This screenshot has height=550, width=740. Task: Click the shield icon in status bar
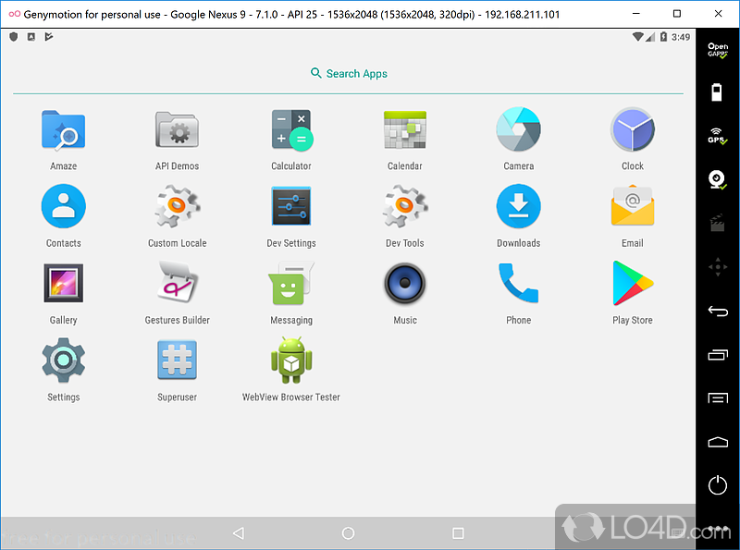click(x=14, y=37)
